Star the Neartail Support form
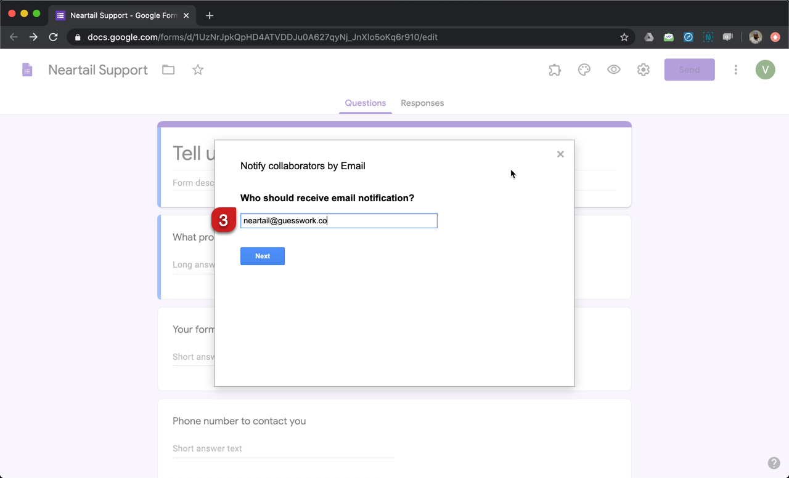Viewport: 789px width, 478px height. click(x=198, y=70)
